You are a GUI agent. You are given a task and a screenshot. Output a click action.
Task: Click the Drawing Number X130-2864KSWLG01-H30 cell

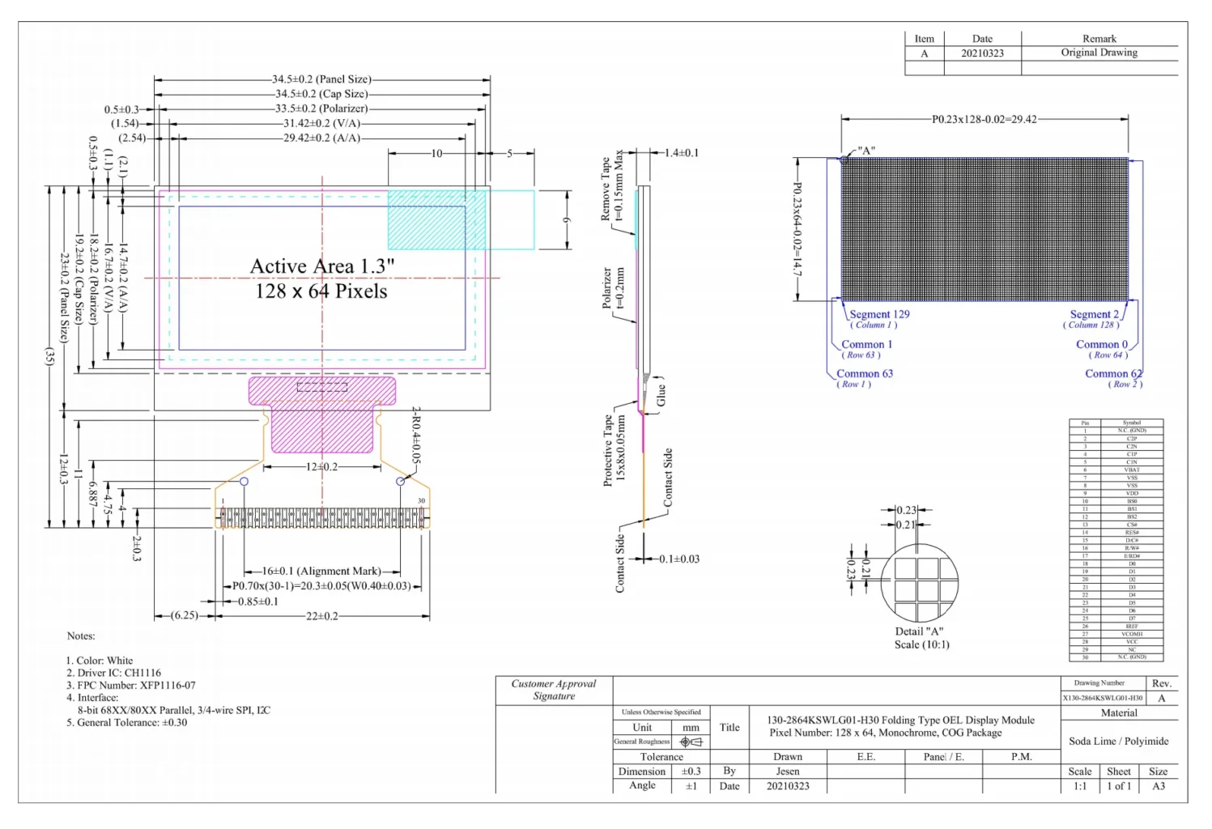click(1103, 696)
